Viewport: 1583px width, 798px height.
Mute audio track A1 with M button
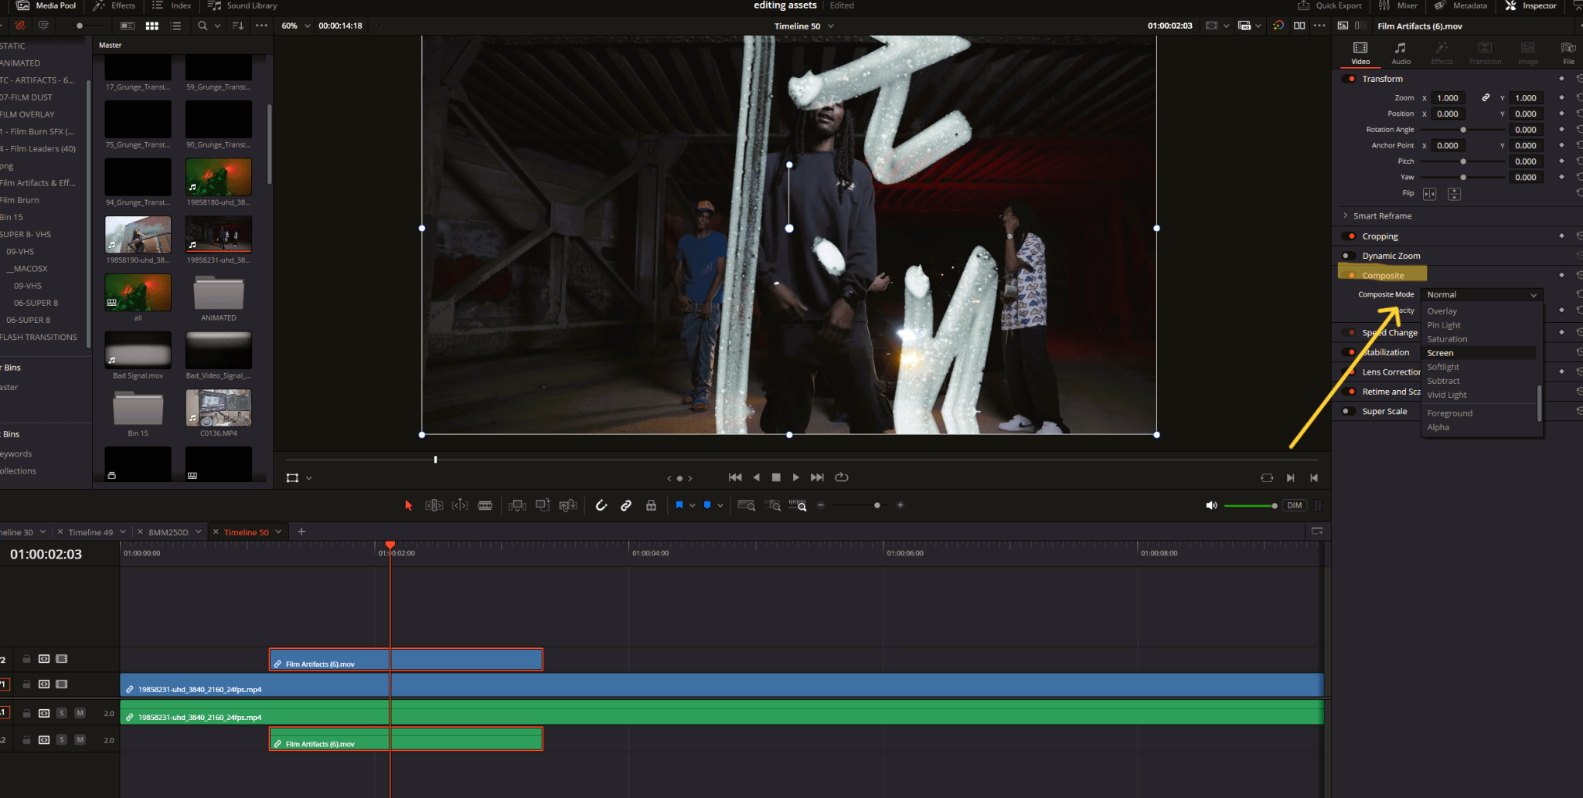point(80,713)
